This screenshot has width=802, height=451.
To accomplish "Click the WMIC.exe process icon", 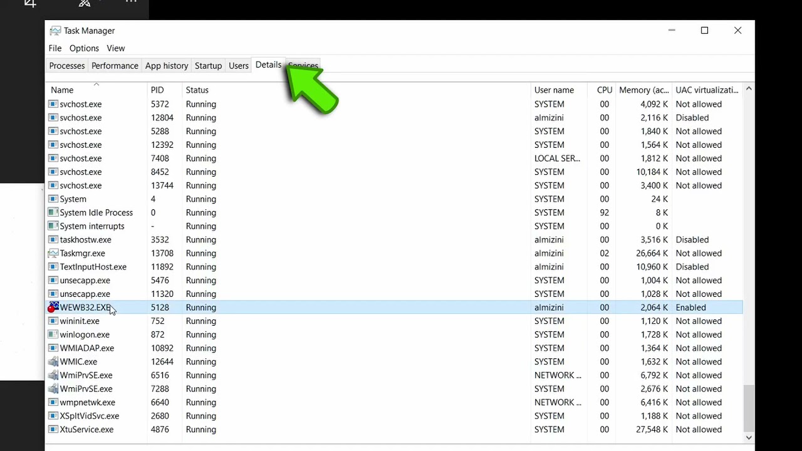I will coord(53,361).
